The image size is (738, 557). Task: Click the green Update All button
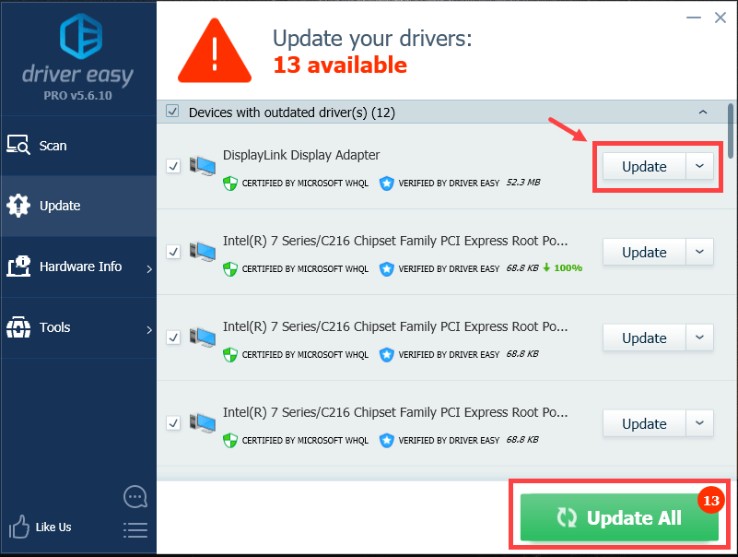point(619,517)
